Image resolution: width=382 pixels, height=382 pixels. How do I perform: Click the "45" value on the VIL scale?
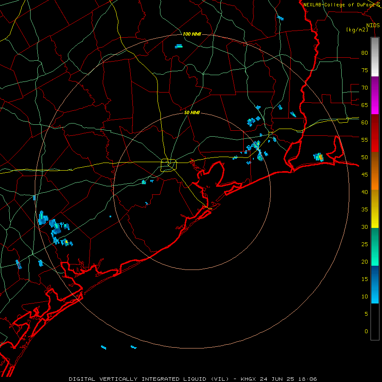point(365,175)
